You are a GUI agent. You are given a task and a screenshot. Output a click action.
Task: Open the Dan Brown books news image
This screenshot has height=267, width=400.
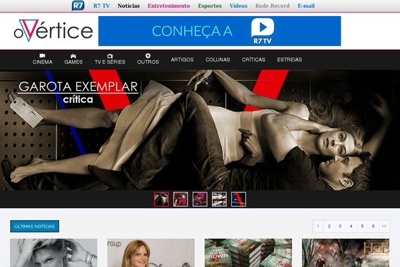coord(249,253)
